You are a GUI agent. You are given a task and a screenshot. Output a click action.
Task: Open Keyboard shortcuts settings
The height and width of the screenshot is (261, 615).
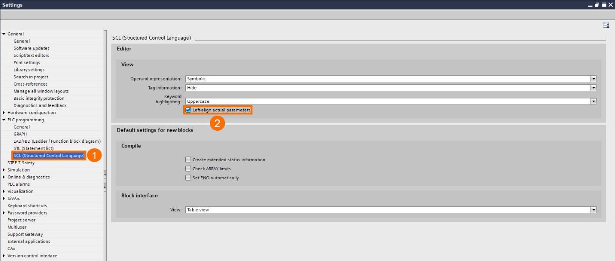[27, 206]
